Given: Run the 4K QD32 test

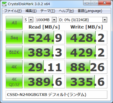Looking at the screenshot, I should coord(14,82).
